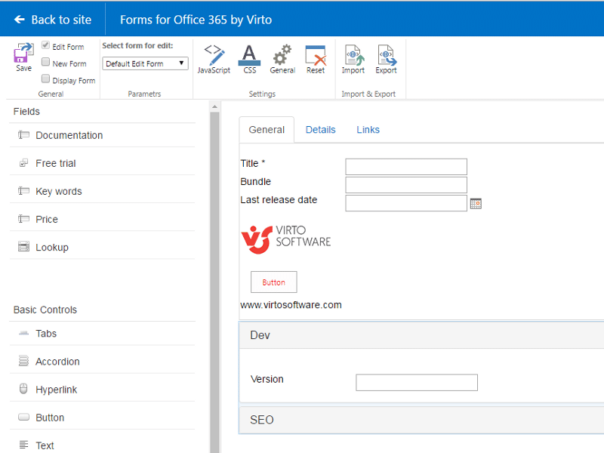
Task: Click the Title input field
Action: (406, 167)
